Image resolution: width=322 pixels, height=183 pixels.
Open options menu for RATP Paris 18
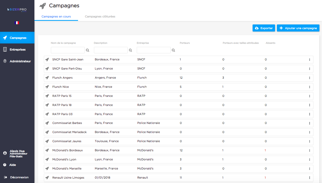(309, 105)
